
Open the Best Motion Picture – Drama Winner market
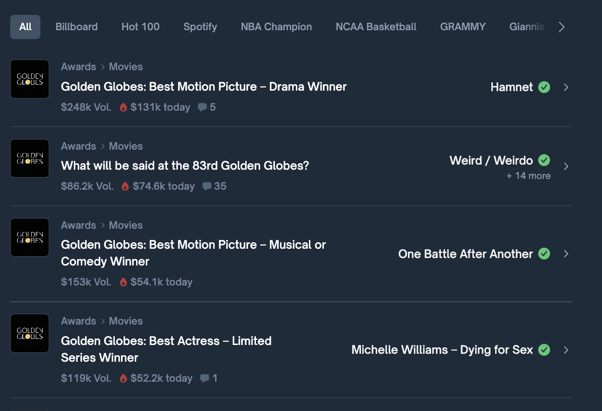point(203,87)
